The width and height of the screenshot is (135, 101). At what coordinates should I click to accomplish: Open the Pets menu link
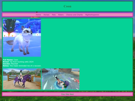(x=54, y=15)
